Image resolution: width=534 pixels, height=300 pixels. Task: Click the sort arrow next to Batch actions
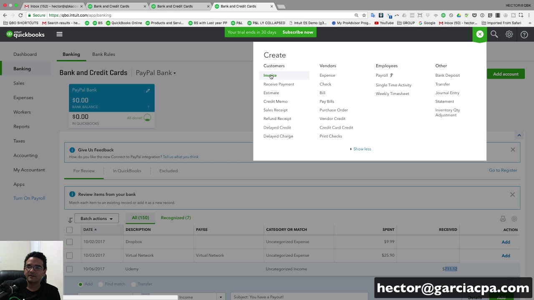(x=70, y=220)
